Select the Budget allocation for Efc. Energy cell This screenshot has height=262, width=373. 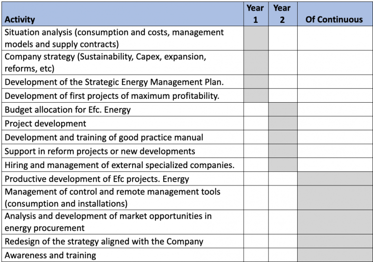pos(122,109)
